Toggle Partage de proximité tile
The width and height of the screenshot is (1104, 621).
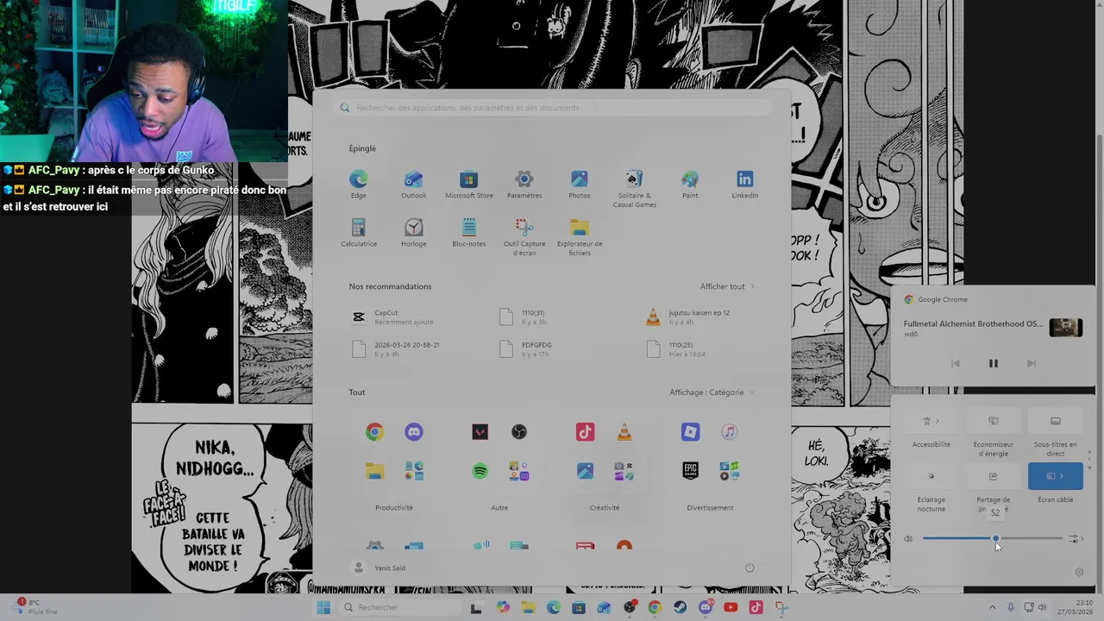coord(994,476)
